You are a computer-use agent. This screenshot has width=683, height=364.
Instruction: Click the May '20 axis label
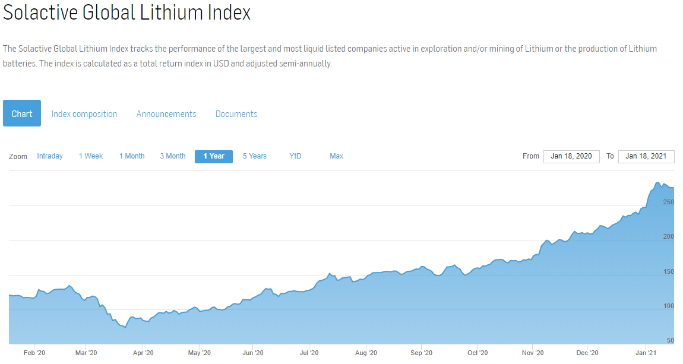tap(199, 353)
